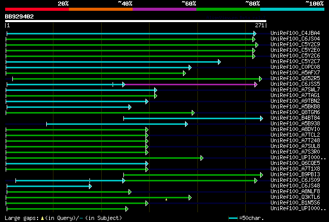Viewport: 329px width, 222px height.
Task: Click the UniRef100_Q8TGM6 label
Action: click(295, 113)
